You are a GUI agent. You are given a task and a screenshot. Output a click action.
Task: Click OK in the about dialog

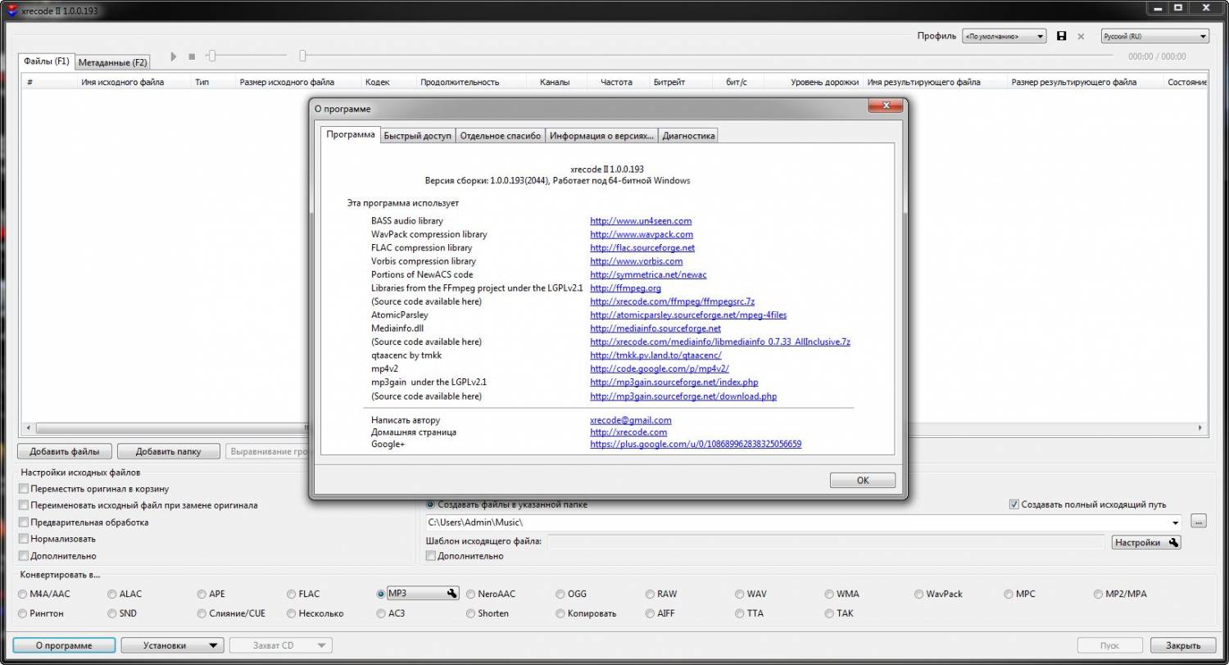pyautogui.click(x=863, y=481)
